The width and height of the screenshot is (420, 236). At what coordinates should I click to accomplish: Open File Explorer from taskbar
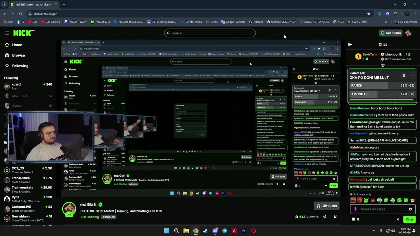pos(186,231)
